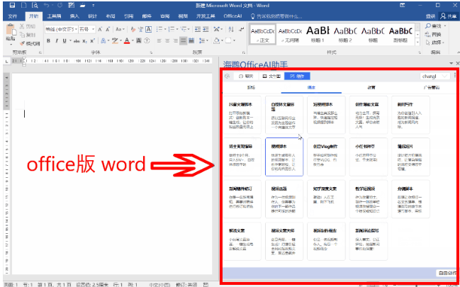
Task: Click the Paste clipboard icon
Action: click(x=11, y=30)
